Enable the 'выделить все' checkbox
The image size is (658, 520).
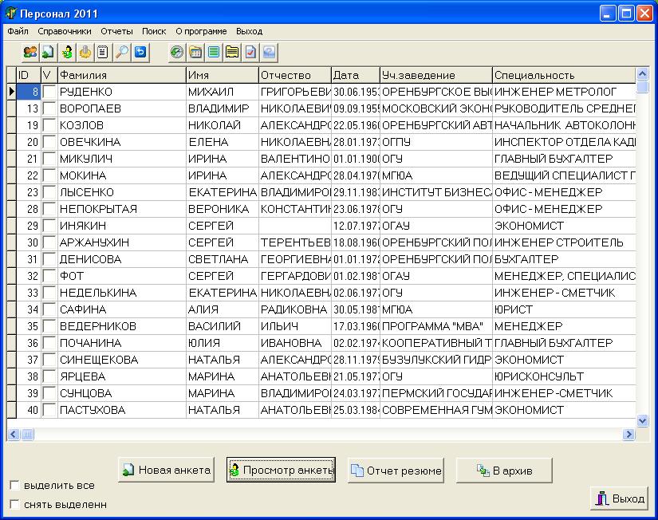pos(14,486)
